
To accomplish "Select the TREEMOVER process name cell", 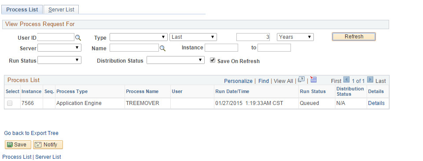I will point(147,103).
